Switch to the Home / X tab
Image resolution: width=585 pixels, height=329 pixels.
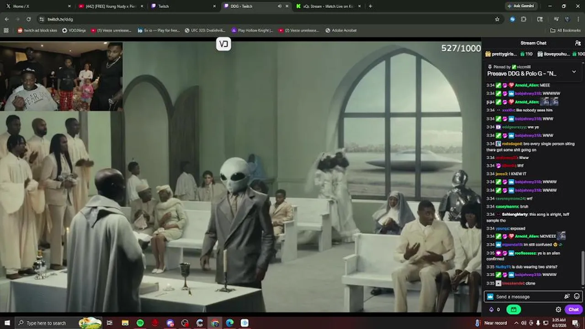[x=38, y=6]
